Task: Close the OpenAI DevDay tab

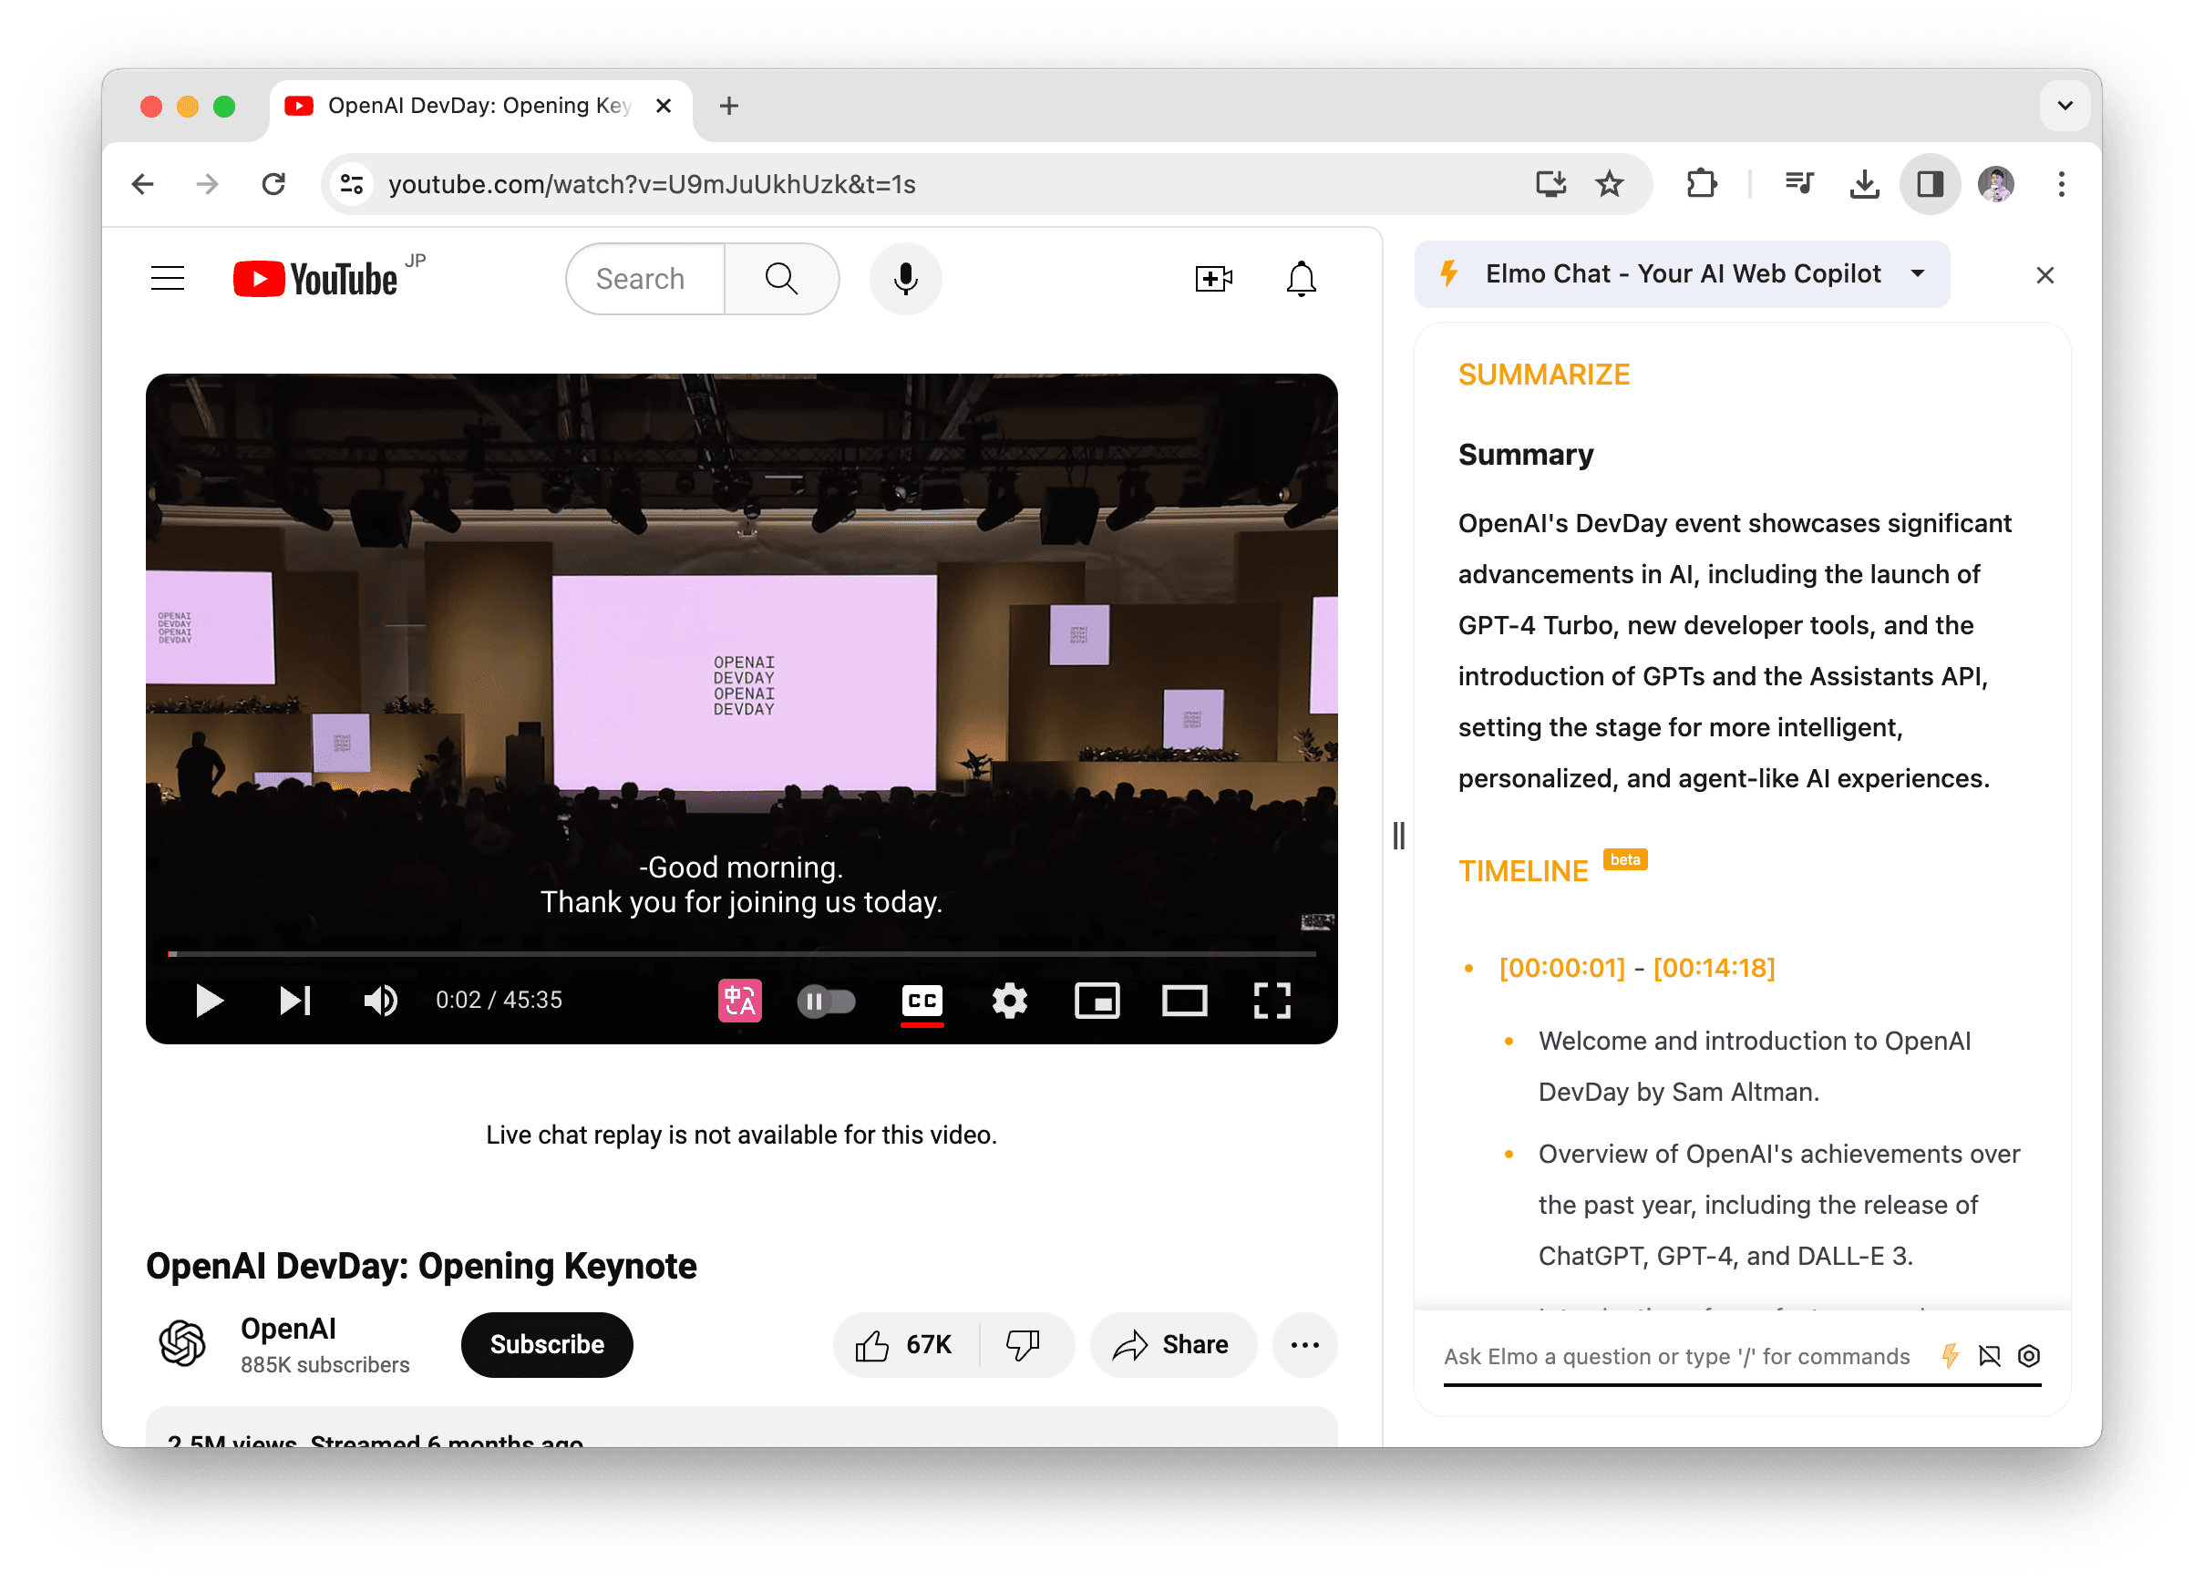Action: [664, 105]
